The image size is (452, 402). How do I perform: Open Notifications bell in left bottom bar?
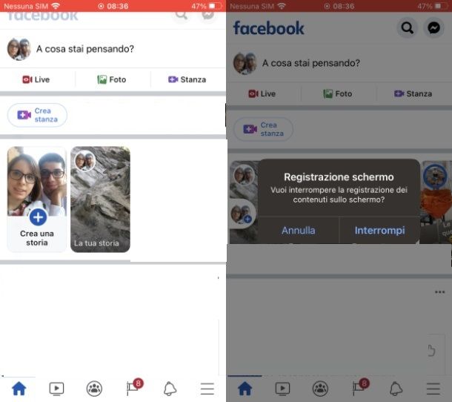pyautogui.click(x=170, y=389)
